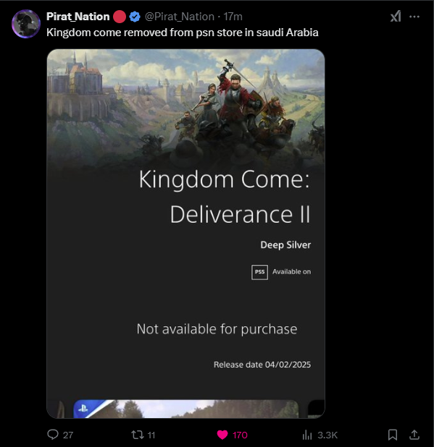
Task: Open Pirat_Nation profile avatar
Action: tap(26, 24)
